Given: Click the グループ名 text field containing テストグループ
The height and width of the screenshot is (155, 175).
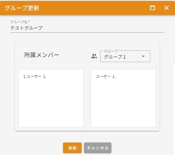Looking at the screenshot, I should [87, 28].
